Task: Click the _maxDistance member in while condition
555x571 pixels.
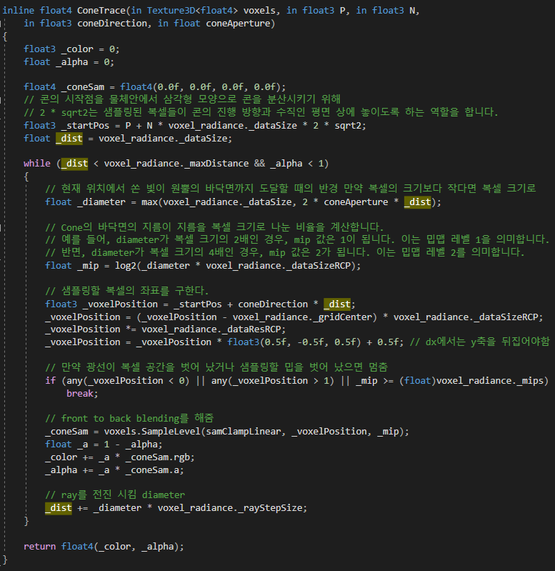Action: [x=216, y=164]
